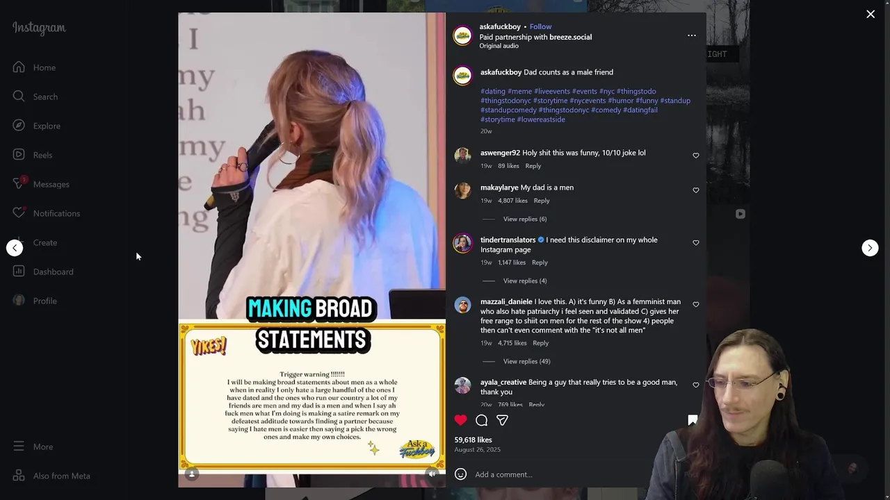Go to previous post arrow
Image resolution: width=890 pixels, height=500 pixels.
[x=15, y=248]
